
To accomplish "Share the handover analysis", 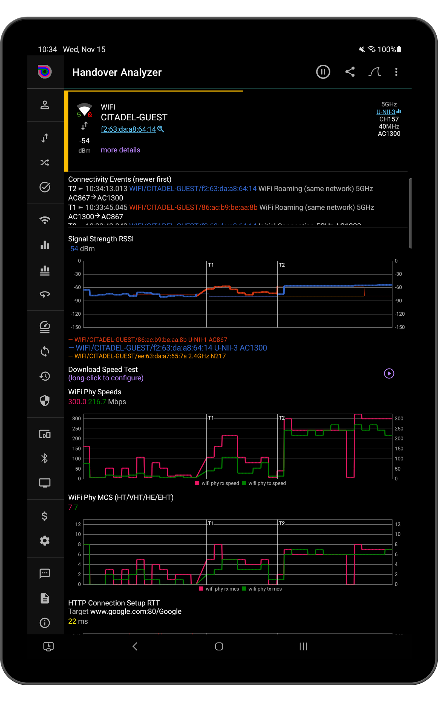I will click(350, 72).
